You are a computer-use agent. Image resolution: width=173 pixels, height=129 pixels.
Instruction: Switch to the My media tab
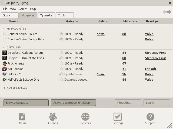point(46,15)
